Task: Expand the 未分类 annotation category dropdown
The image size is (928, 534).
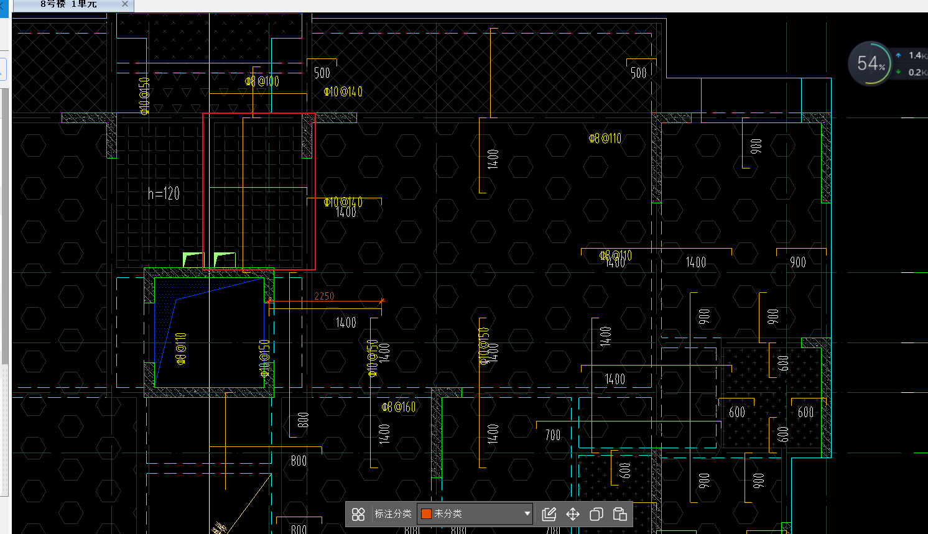Action: (x=475, y=514)
